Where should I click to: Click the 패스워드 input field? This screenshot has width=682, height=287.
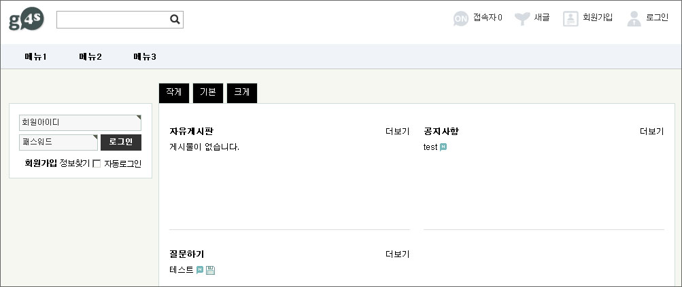pos(58,142)
